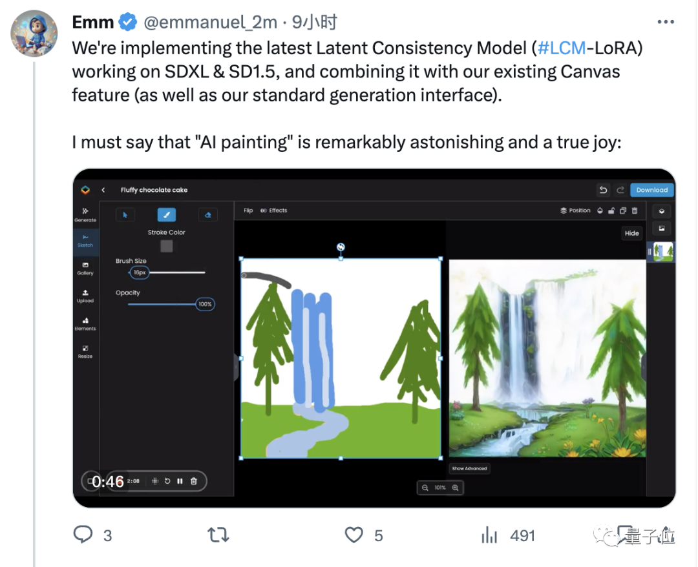Toggle the lock on selected element

[x=611, y=211]
